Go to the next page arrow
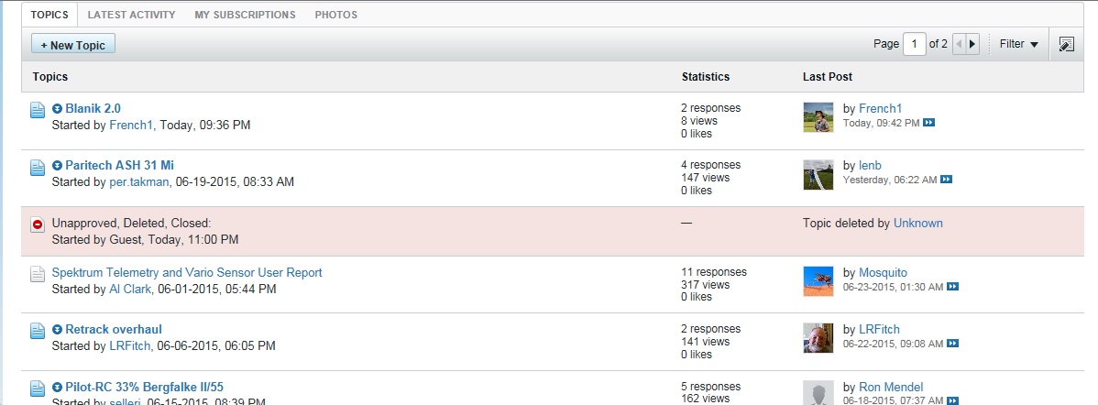This screenshot has height=405, width=1098. 972,44
